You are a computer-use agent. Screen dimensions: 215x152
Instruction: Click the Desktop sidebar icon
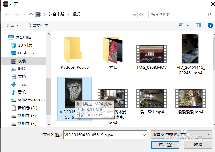[x=14, y=53]
